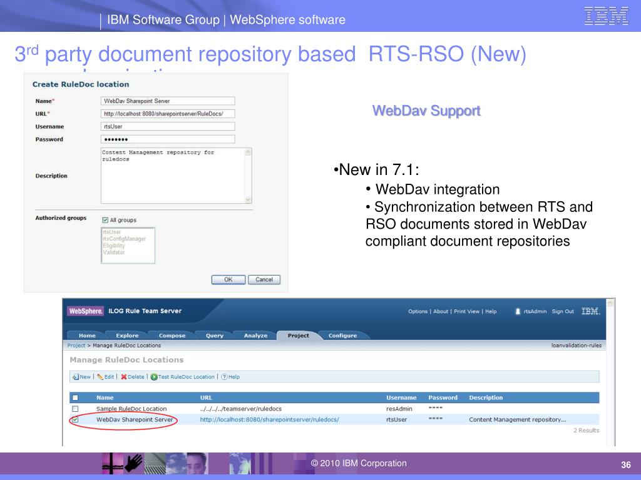Click Test RuleDoc Location toolbar link
Image resolution: width=641 pixels, height=480 pixels.
tap(187, 377)
